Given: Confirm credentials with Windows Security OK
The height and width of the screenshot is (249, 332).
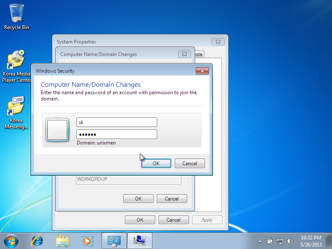Looking at the screenshot, I should [156, 163].
